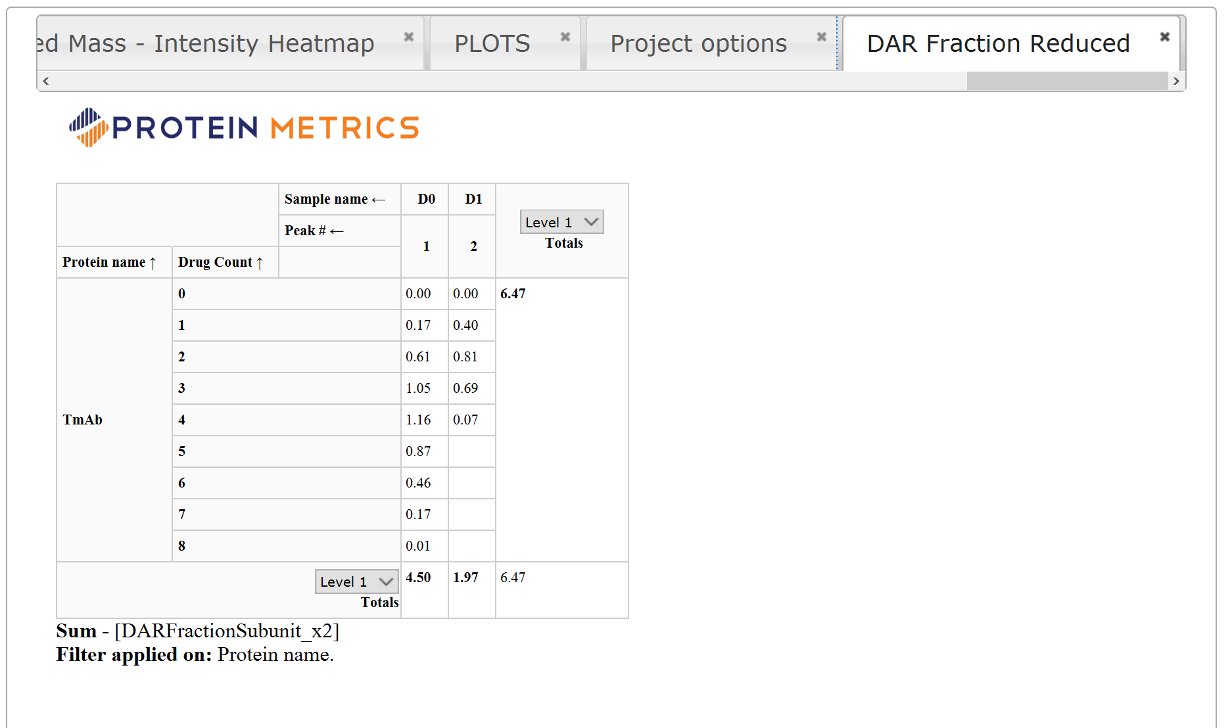Screen dimensions: 1232x728
Task: Select the D1 column header
Action: tap(473, 199)
